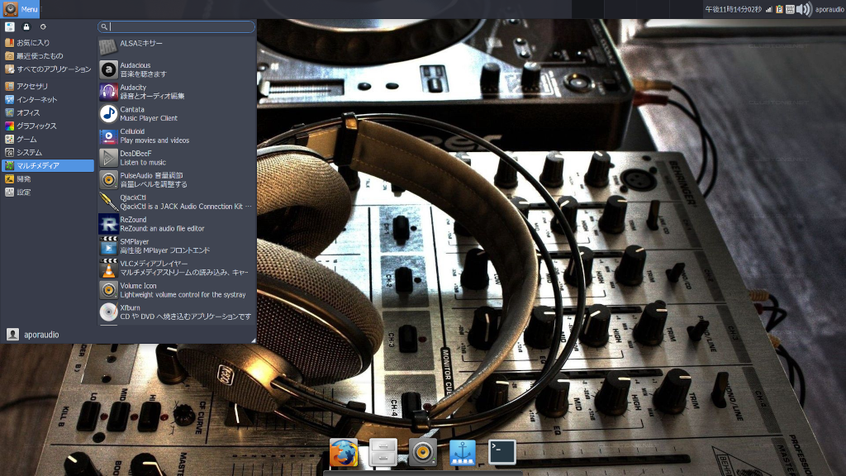
Task: Open the speaker volume app in the dock
Action: 422,452
